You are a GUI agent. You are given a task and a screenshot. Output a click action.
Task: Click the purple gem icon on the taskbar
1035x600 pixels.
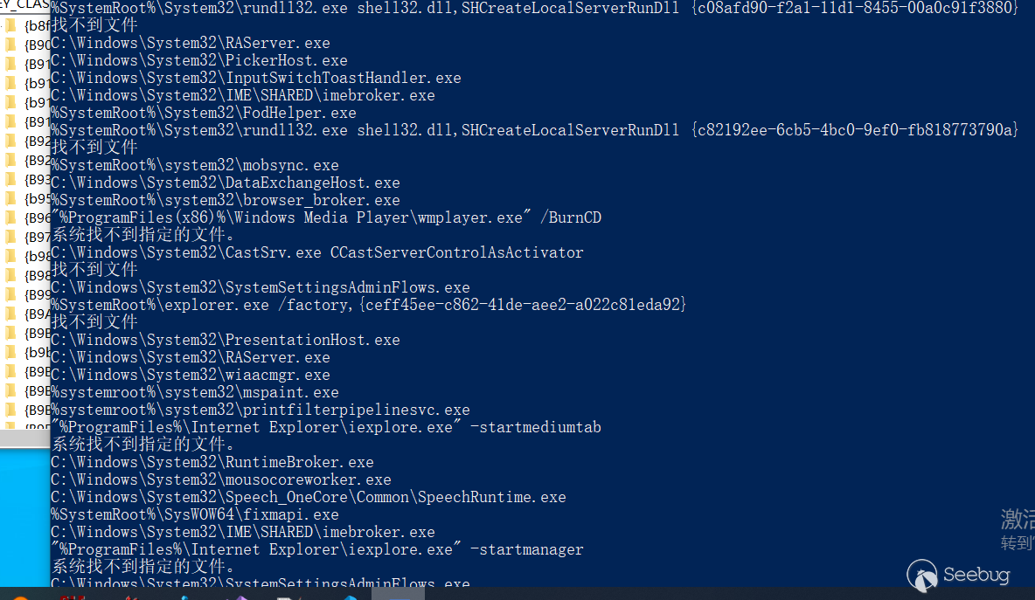tap(240, 598)
